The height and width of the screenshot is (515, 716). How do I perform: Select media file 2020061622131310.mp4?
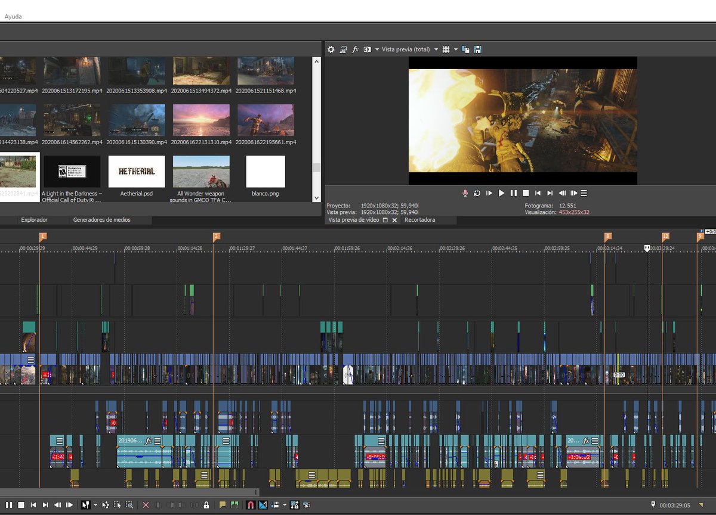(201, 125)
